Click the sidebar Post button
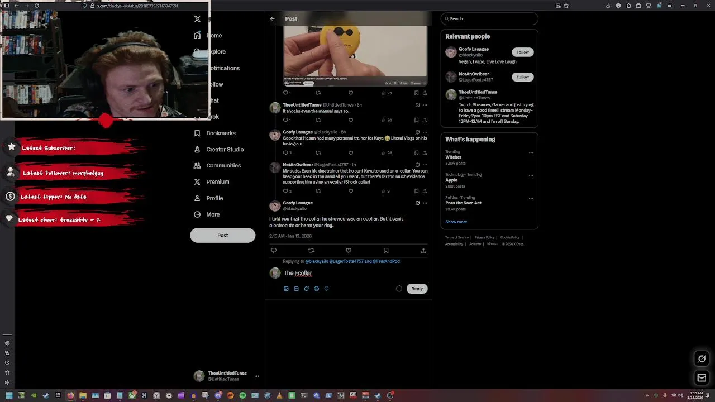715x402 pixels. (222, 235)
